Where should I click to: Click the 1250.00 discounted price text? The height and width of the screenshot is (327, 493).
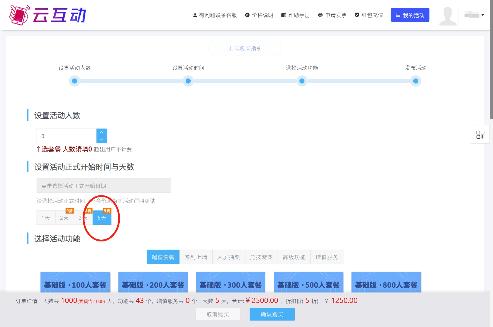point(344,301)
